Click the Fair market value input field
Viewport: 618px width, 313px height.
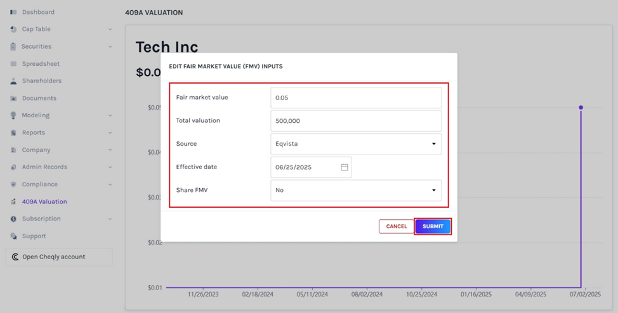coord(355,98)
